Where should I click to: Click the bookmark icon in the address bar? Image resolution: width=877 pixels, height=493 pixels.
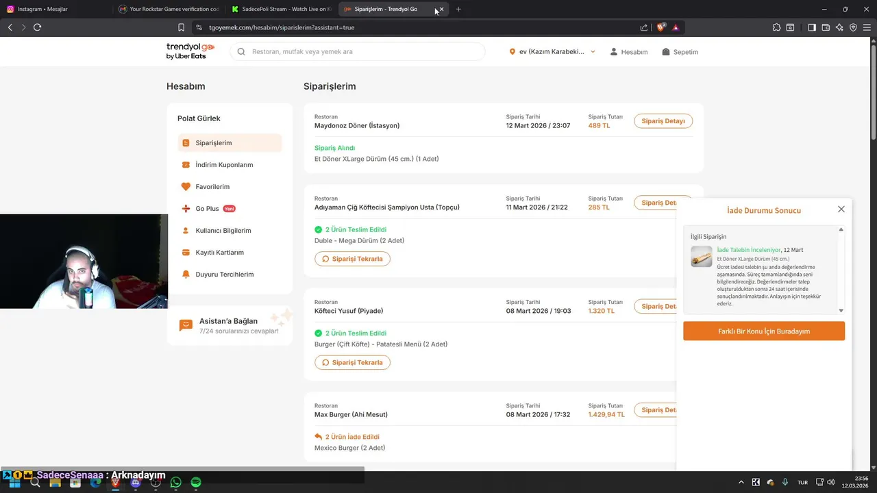coord(181,27)
